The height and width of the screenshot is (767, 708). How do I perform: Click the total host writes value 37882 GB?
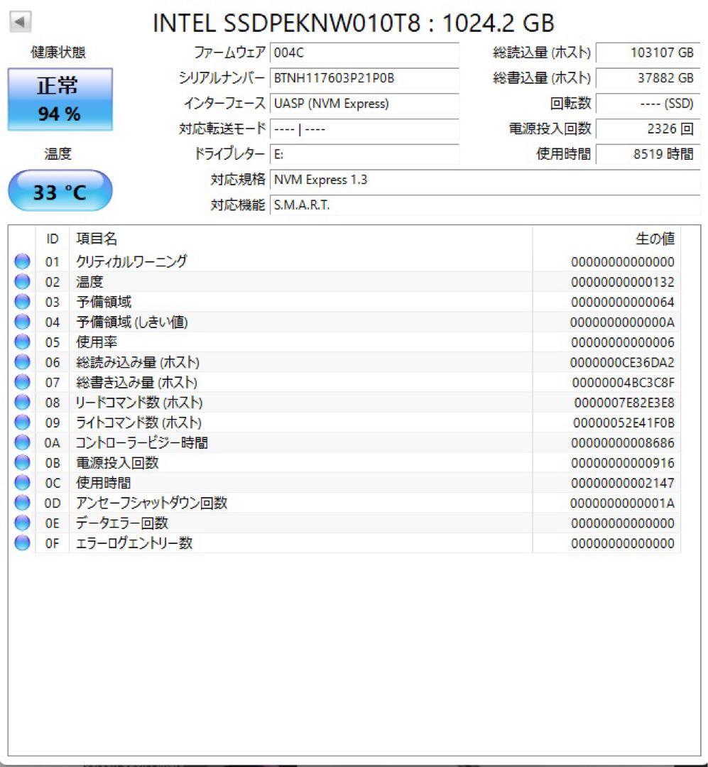[x=648, y=78]
